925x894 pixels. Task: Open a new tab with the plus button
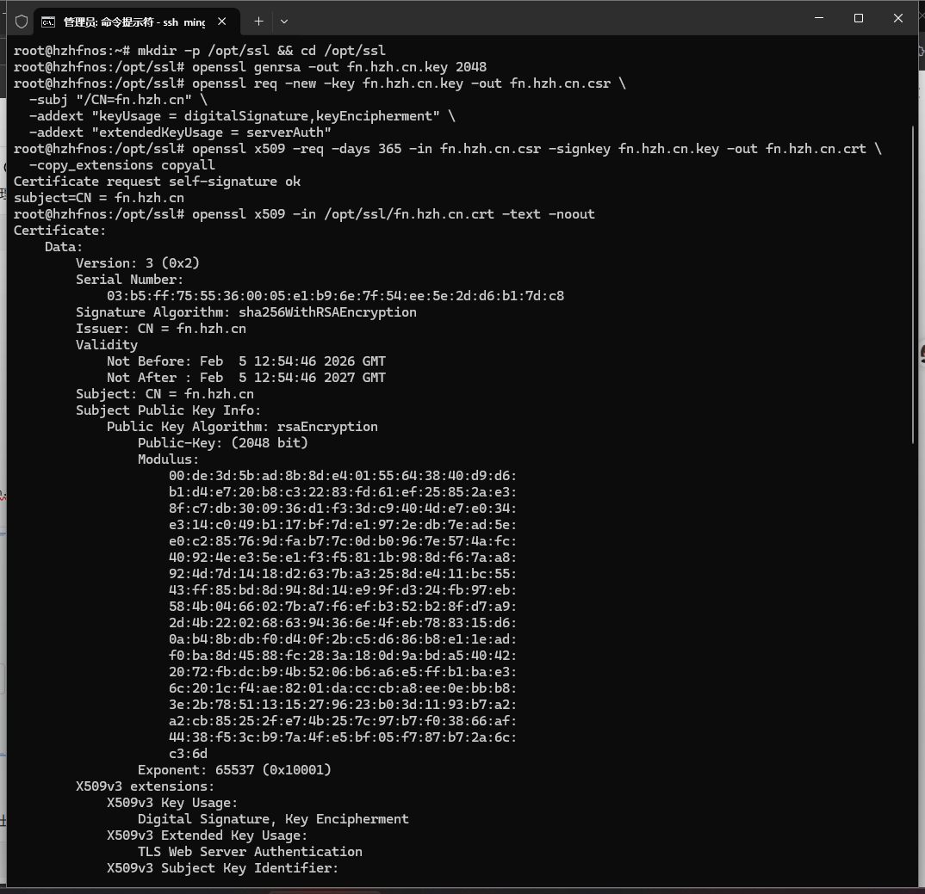coord(258,21)
